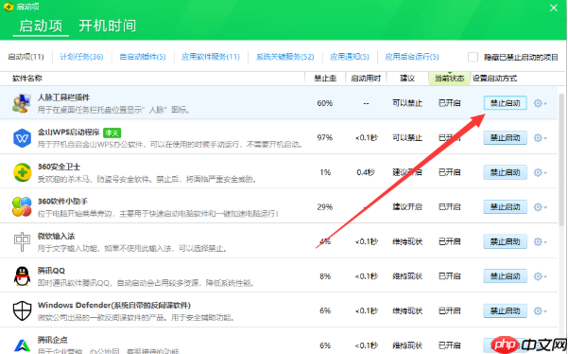
Task: Disable startup for 人脉工具栏插件
Action: pyautogui.click(x=505, y=103)
